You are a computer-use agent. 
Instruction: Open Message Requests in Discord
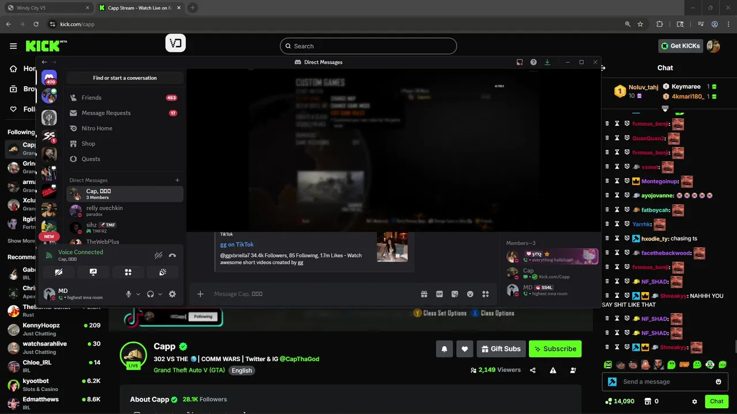pos(124,113)
